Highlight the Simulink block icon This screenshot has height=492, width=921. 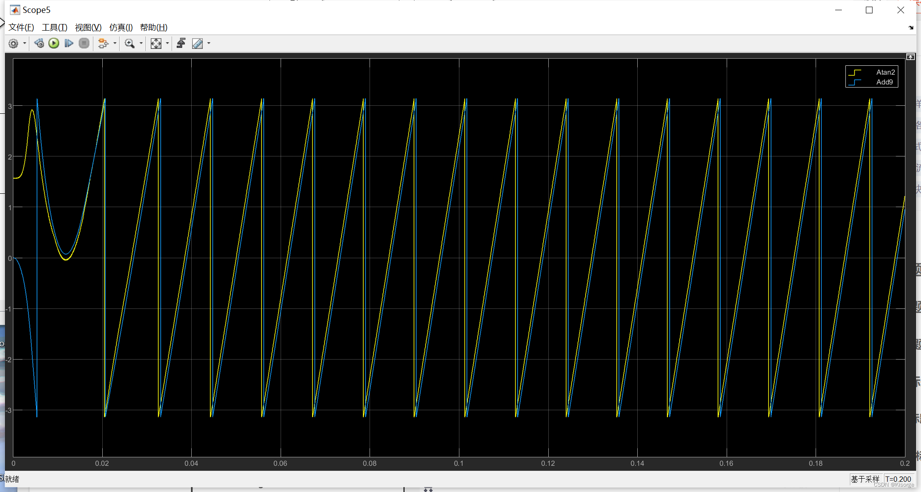(103, 43)
